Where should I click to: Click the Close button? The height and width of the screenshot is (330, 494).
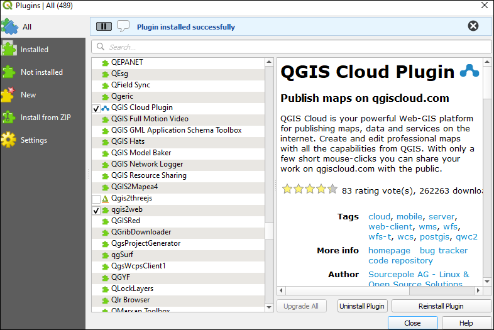coord(412,323)
